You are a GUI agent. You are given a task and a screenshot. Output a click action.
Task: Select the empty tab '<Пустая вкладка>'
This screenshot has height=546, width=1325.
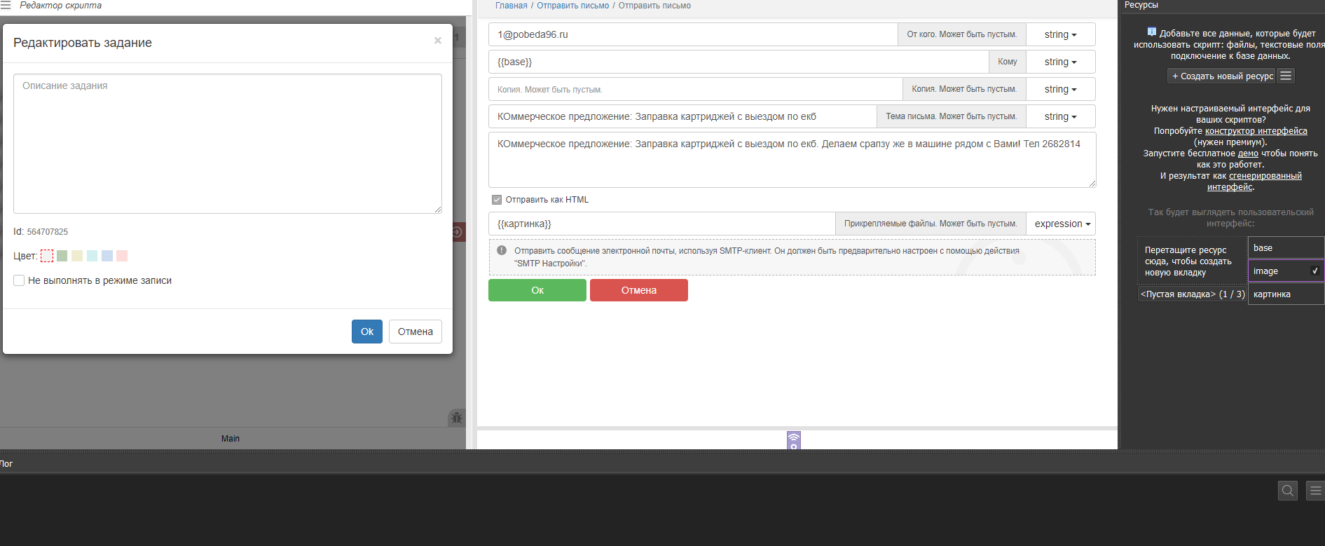1192,294
